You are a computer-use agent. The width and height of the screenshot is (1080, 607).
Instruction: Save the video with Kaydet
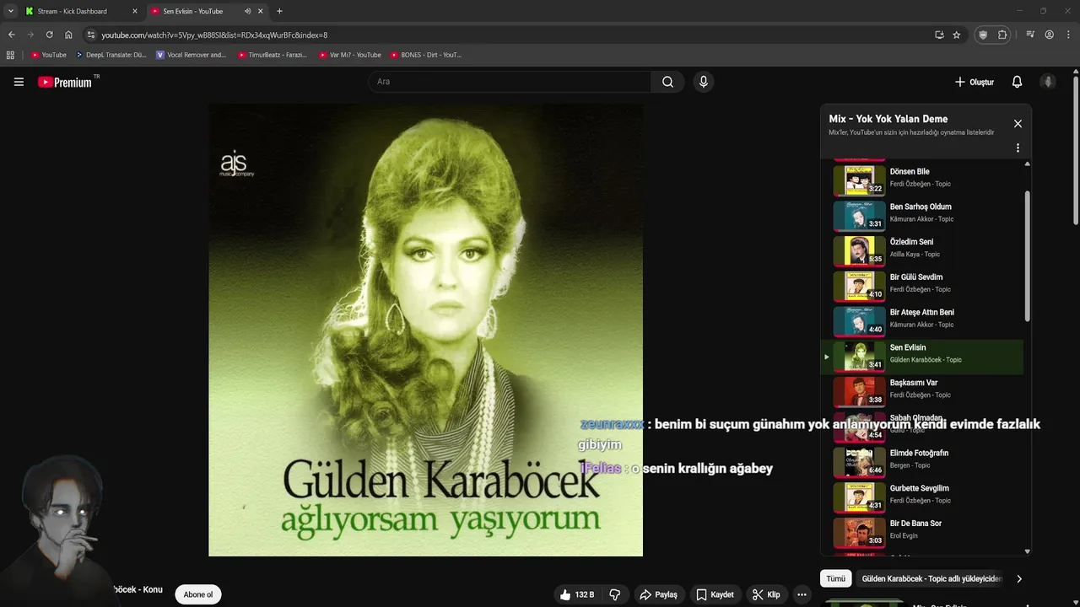[x=714, y=594]
